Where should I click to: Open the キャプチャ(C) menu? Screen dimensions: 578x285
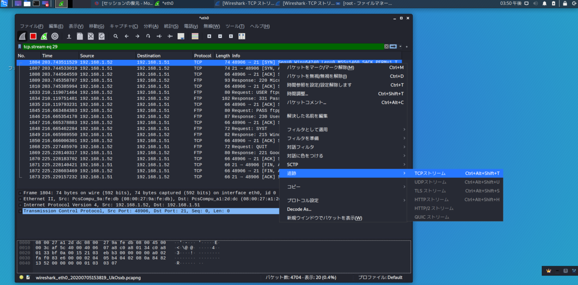124,26
